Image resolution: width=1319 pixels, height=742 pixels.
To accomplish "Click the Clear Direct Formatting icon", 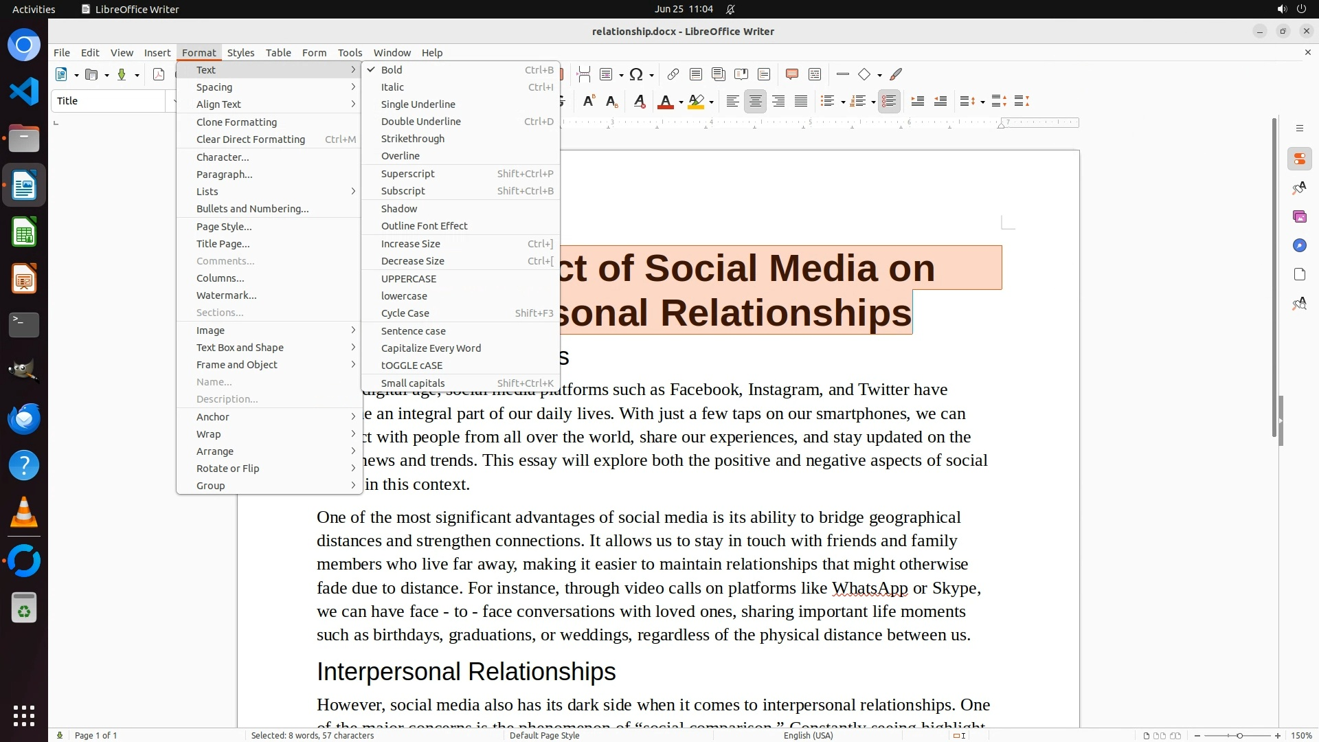I will coord(639,102).
